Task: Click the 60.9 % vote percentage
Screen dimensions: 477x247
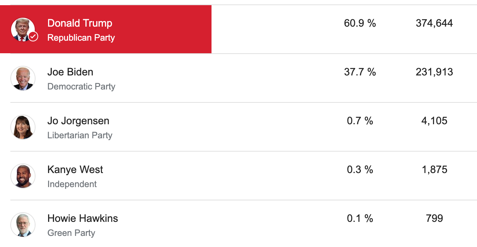Action: click(360, 23)
